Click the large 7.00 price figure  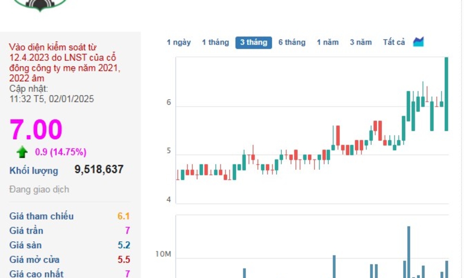click(x=36, y=130)
